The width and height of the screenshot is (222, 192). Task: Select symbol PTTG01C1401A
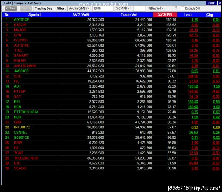[x=26, y=112]
